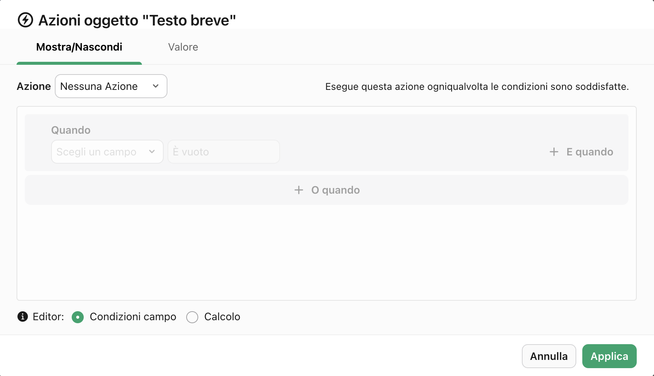
Task: Open the È vuoto condition selector
Action: [223, 152]
